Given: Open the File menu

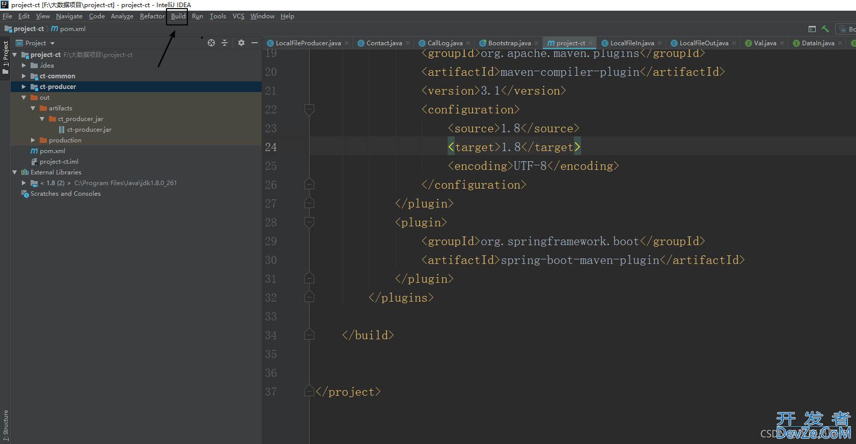Looking at the screenshot, I should pos(7,16).
